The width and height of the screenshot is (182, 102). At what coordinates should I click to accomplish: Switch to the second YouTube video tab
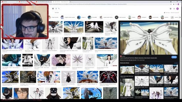point(26,2)
